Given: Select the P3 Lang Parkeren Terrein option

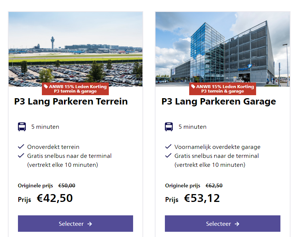Looking at the screenshot, I should (75, 224).
